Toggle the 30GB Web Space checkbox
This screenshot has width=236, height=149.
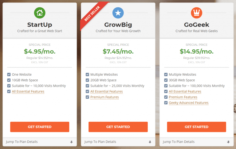(166, 80)
